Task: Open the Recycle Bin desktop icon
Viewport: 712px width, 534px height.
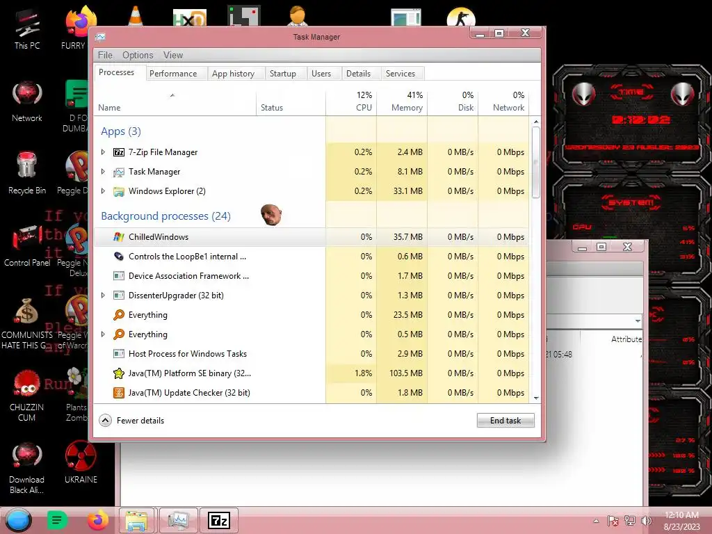Action: coord(27,174)
